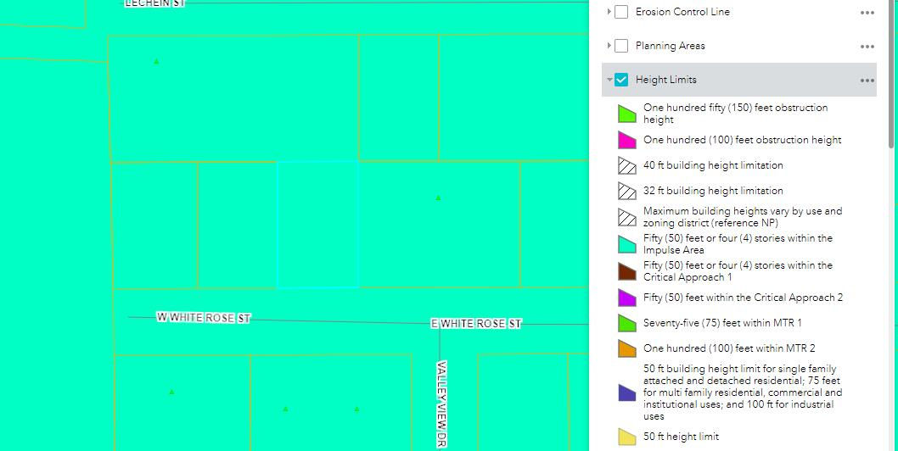This screenshot has width=898, height=451.
Task: Click the orange MTR 2 legend symbol
Action: (x=627, y=348)
